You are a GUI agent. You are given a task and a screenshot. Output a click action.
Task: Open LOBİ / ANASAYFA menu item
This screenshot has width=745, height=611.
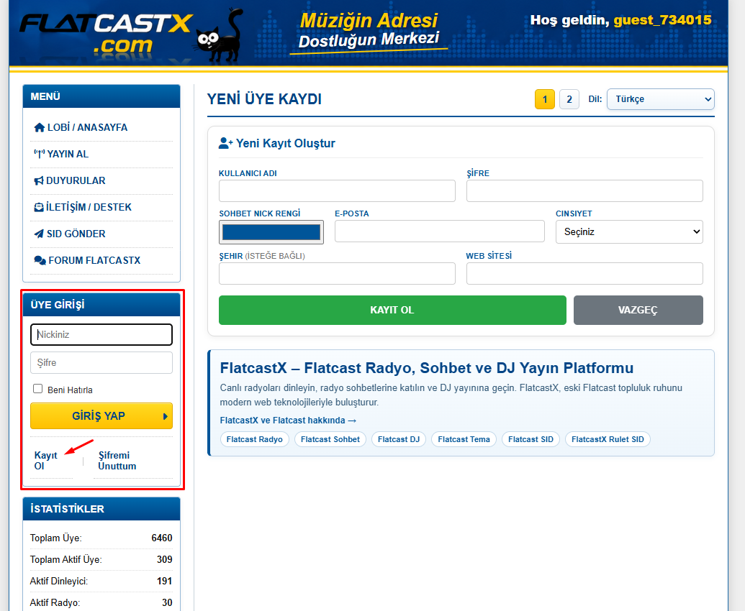(x=101, y=127)
